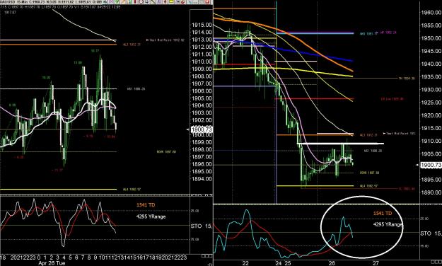Click the 'Apr 26 Tue' date label

point(52,263)
